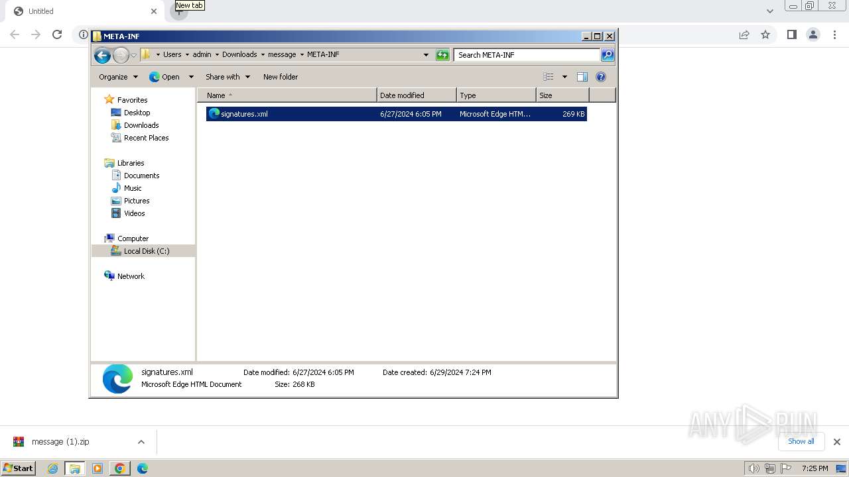Image resolution: width=849 pixels, height=477 pixels.
Task: Create a New folder
Action: point(281,77)
